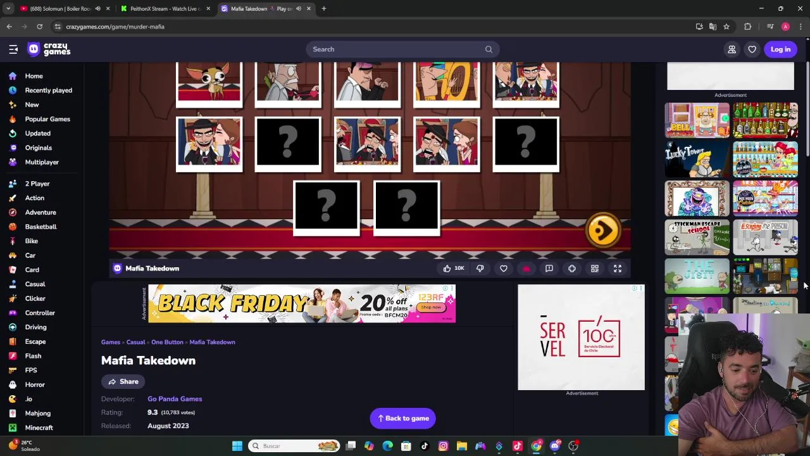Click the Back to game button
Screen dimensions: 810x456
(x=402, y=419)
